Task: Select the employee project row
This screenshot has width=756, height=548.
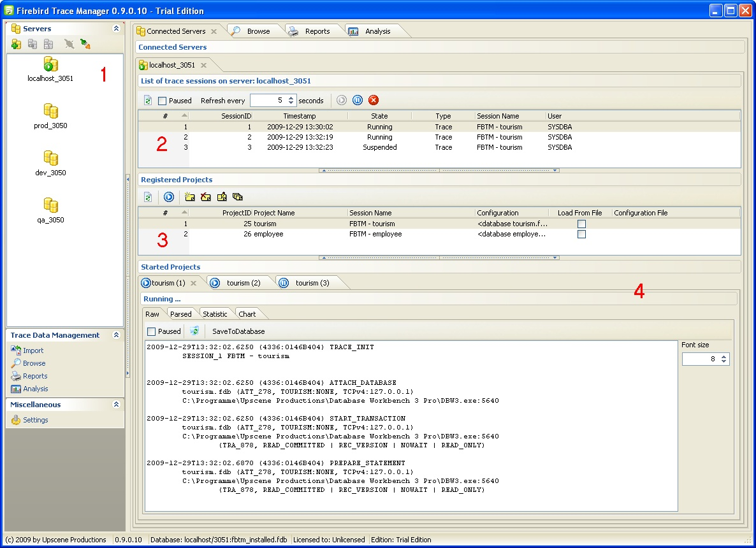Action: (x=439, y=234)
